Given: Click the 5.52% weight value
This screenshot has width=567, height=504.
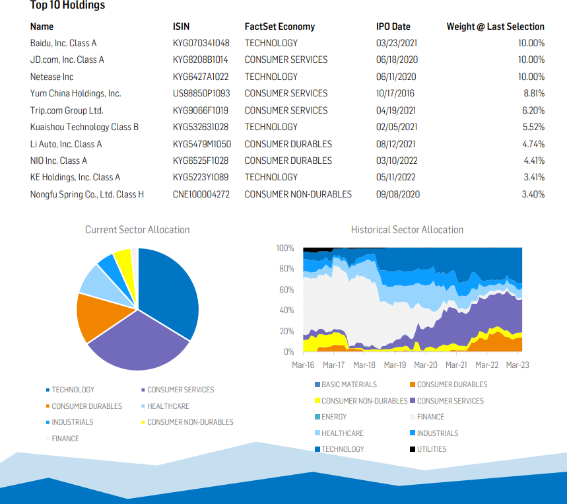Looking at the screenshot, I should (533, 127).
